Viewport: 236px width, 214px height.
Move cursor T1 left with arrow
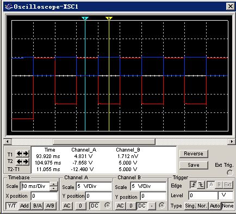tap(19, 154)
